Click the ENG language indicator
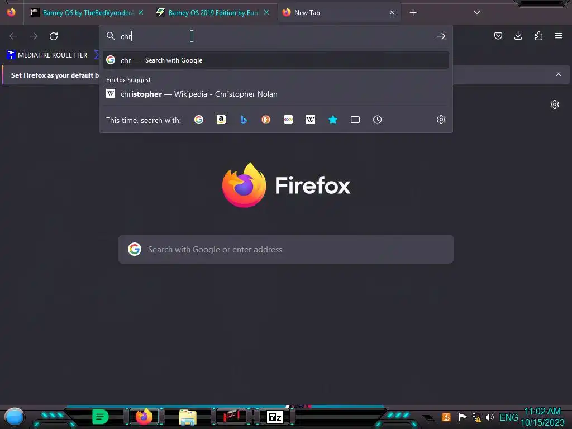The image size is (572, 429). coord(508,417)
